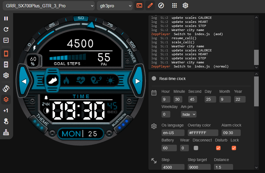Viewport: 265px width, 173px height.
Task: Open the document list icon in sidebar
Action: (x=6, y=64)
